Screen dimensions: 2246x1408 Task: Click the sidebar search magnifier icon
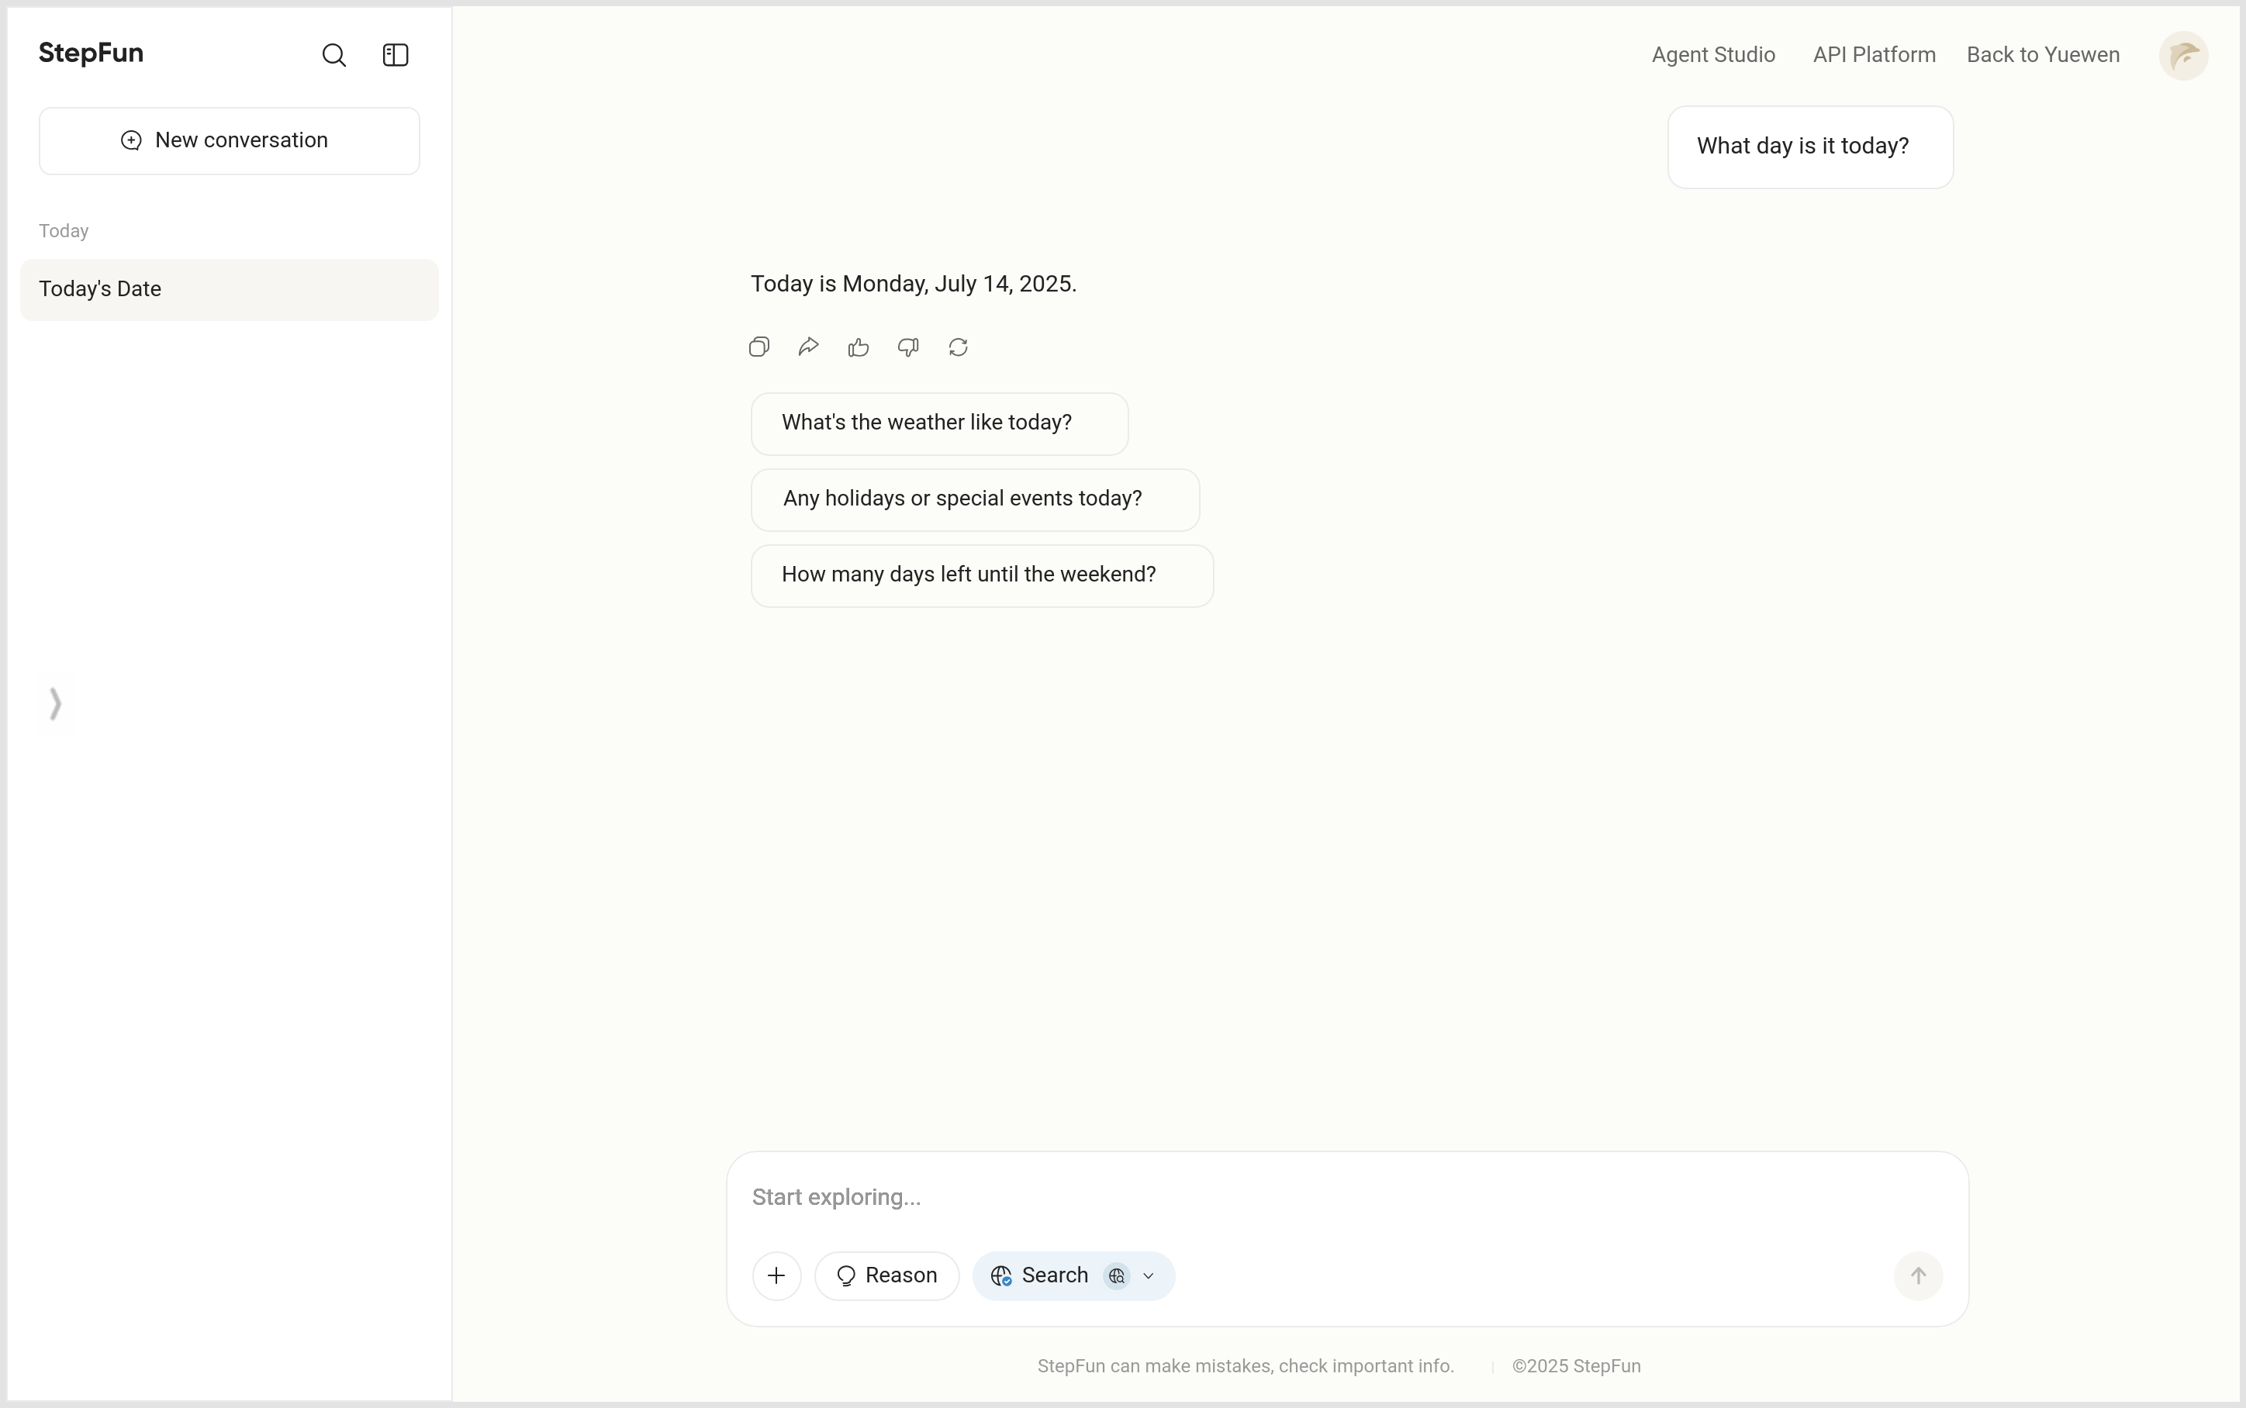tap(334, 55)
